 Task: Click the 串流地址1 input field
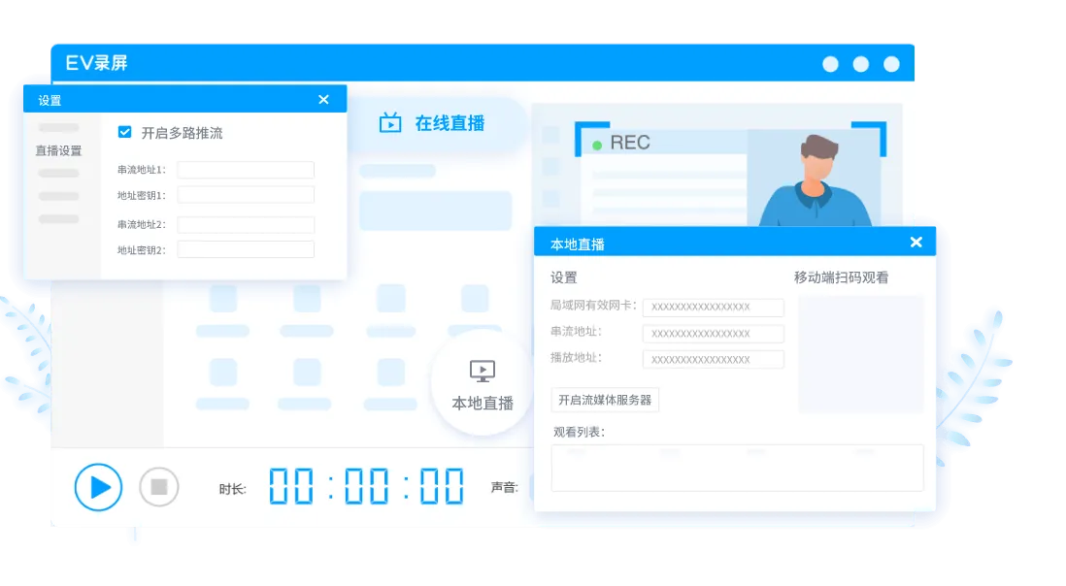(246, 169)
